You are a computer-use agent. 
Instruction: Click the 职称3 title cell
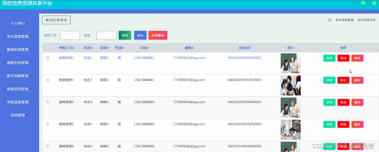[x=104, y=80]
